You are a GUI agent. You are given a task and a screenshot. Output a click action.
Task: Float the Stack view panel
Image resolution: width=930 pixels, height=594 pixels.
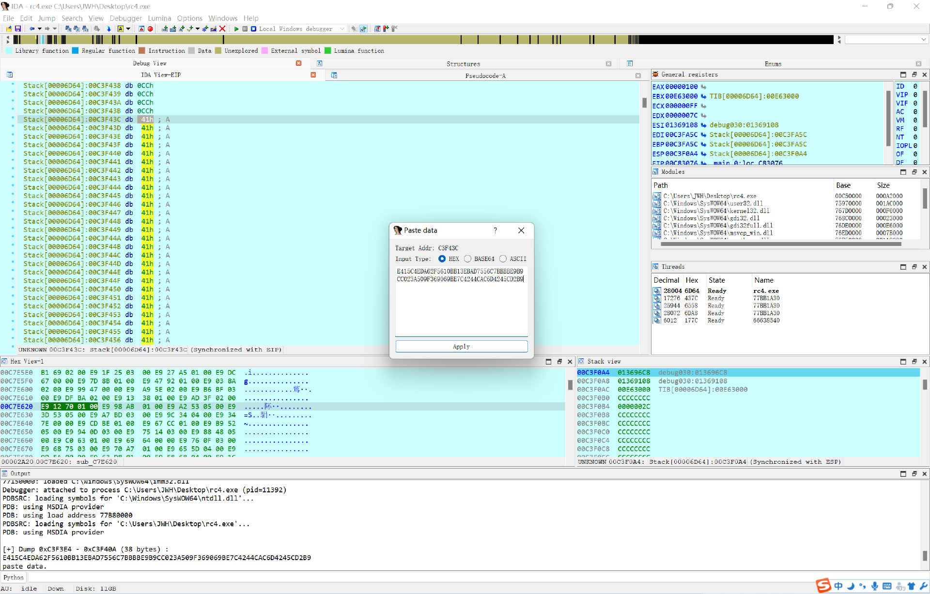[x=914, y=362]
